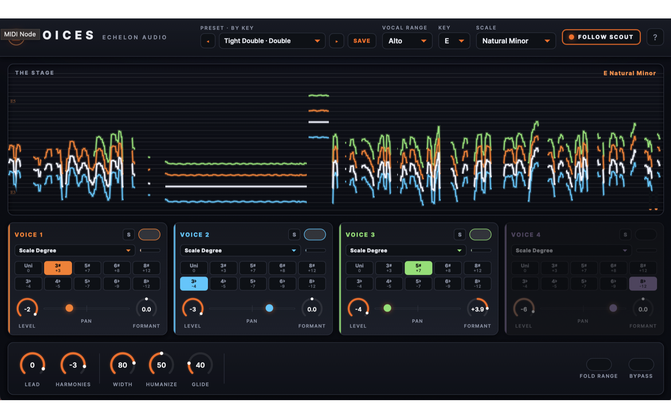Click the Voice 3 Formant knob
Screen dimensions: 671x419
point(477,309)
